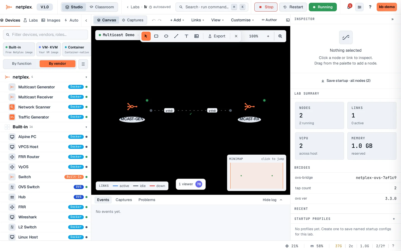Switch palette grouping to By function
The height and width of the screenshot is (251, 401).
coord(22,64)
